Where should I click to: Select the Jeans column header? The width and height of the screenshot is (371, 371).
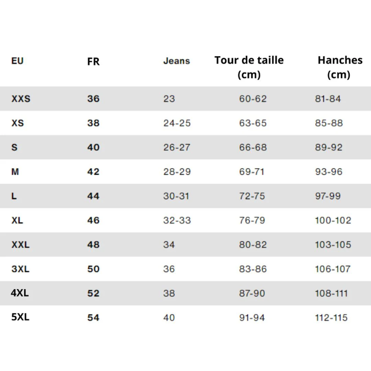point(177,61)
